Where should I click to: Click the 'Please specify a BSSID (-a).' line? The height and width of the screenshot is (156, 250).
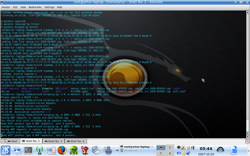(x=20, y=97)
